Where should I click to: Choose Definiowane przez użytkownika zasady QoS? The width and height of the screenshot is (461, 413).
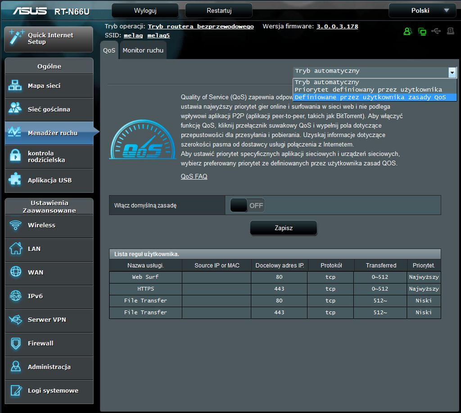click(375, 97)
